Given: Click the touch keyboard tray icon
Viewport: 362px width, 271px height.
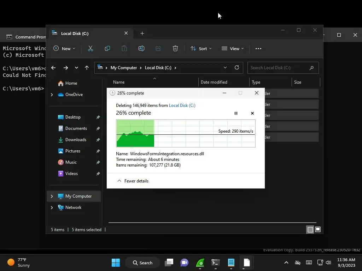Looking at the screenshot, I should (x=309, y=263).
